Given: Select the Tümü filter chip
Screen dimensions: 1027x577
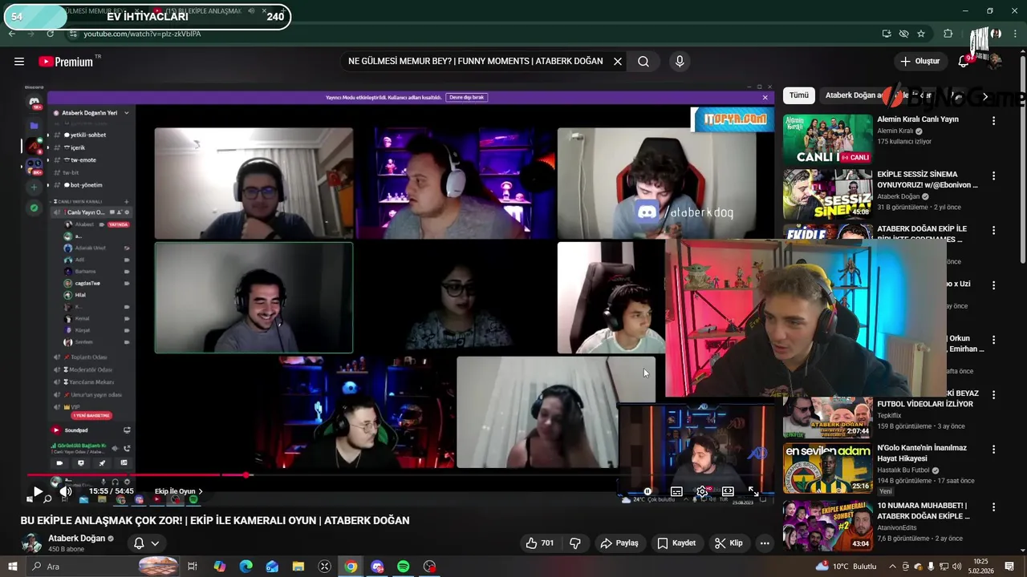Looking at the screenshot, I should click(x=799, y=95).
